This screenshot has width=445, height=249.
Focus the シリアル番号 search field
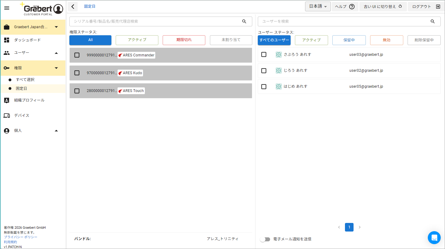point(161,21)
